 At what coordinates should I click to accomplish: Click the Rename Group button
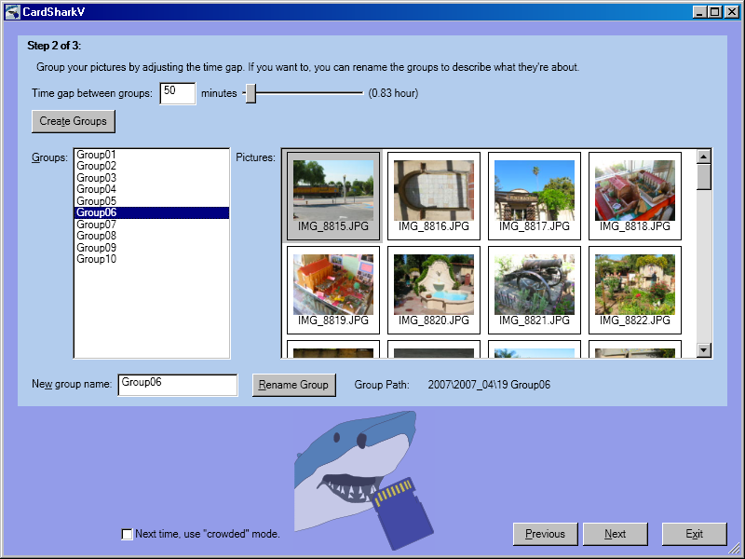(293, 385)
